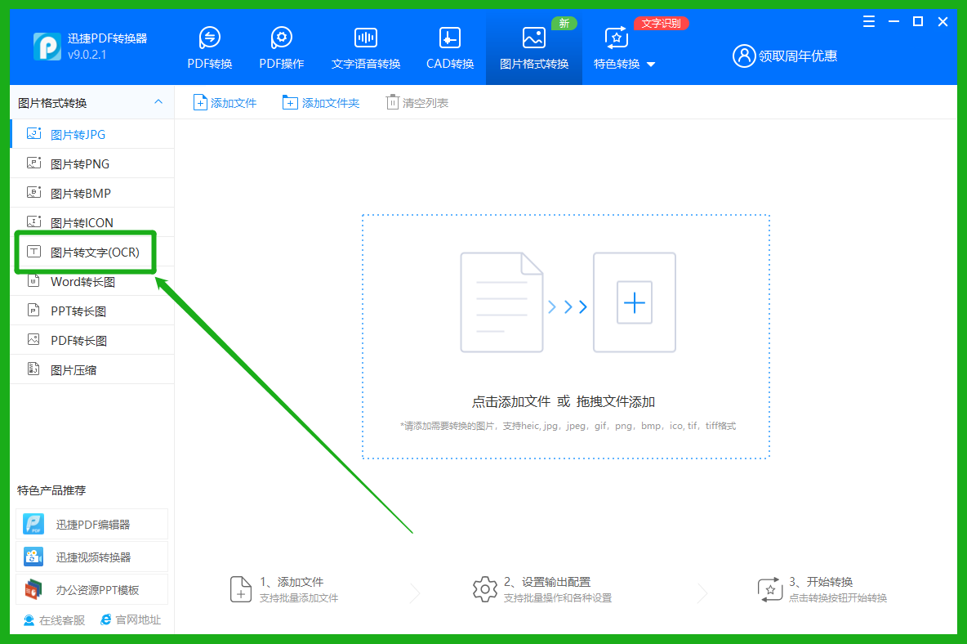Select 图片转ICON in sidebar
The image size is (967, 644).
pyautogui.click(x=92, y=222)
